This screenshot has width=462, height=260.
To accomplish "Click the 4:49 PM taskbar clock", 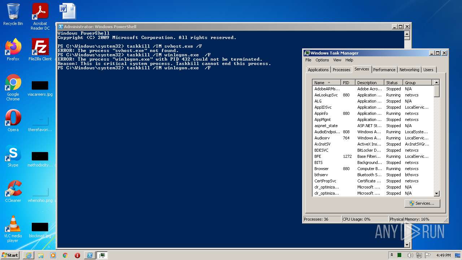I will click(x=443, y=255).
